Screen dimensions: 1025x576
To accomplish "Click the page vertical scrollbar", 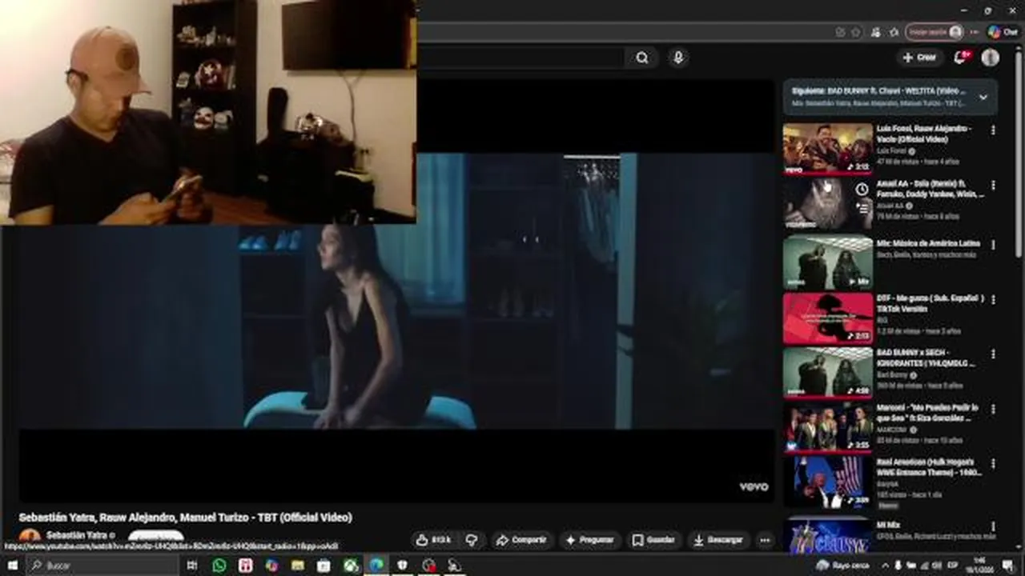I will point(1019,156).
